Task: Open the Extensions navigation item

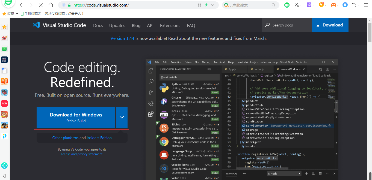Action: (170, 25)
